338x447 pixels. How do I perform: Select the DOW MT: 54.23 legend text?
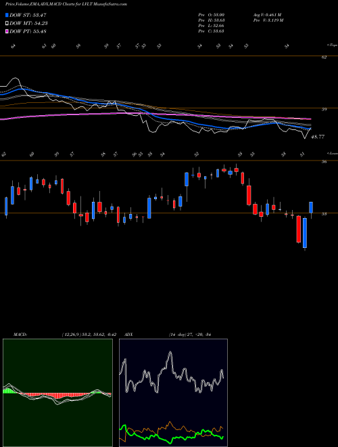pos(28,24)
